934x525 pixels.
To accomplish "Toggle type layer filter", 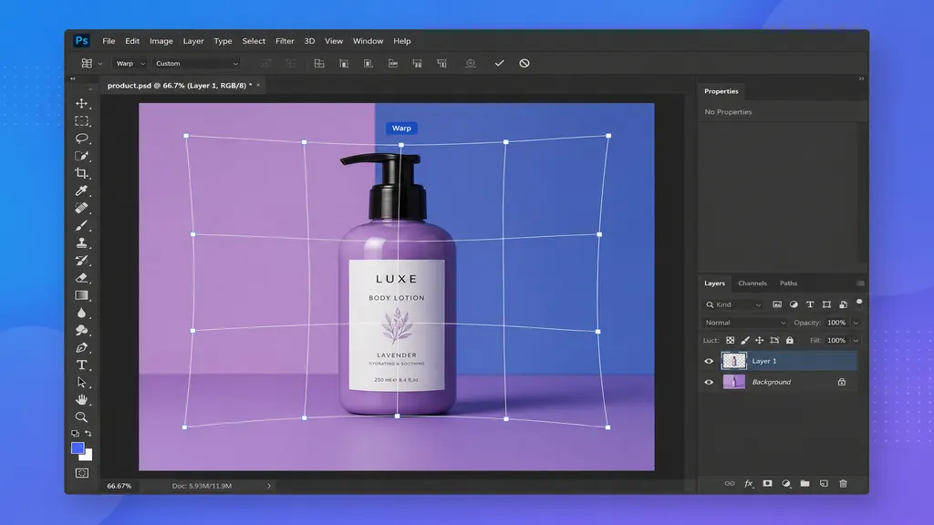I will (x=810, y=304).
